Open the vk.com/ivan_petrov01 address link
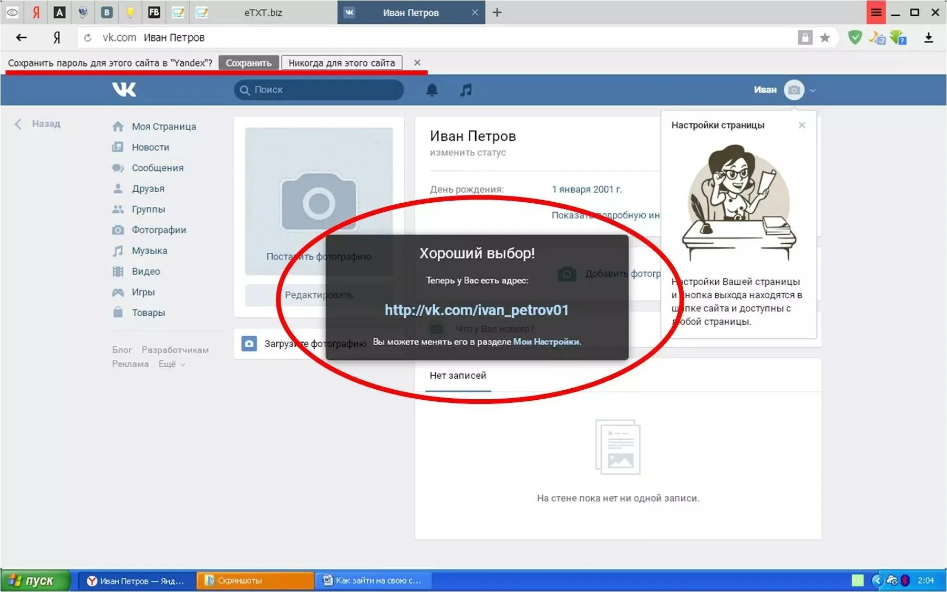Screen dimensions: 947x592 point(477,310)
